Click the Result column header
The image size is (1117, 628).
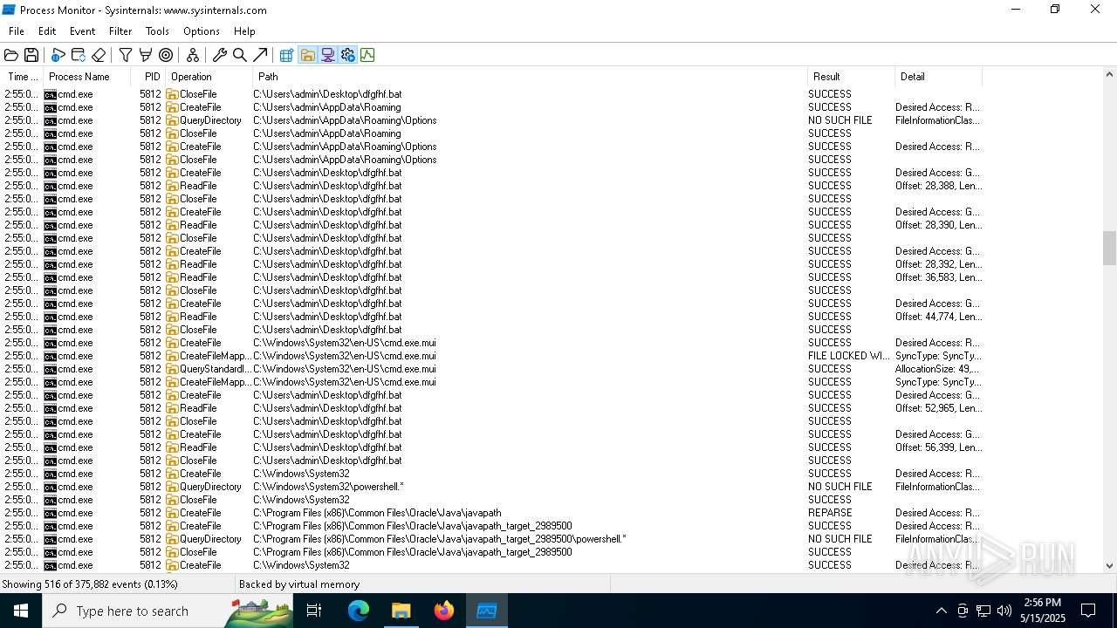coord(851,77)
